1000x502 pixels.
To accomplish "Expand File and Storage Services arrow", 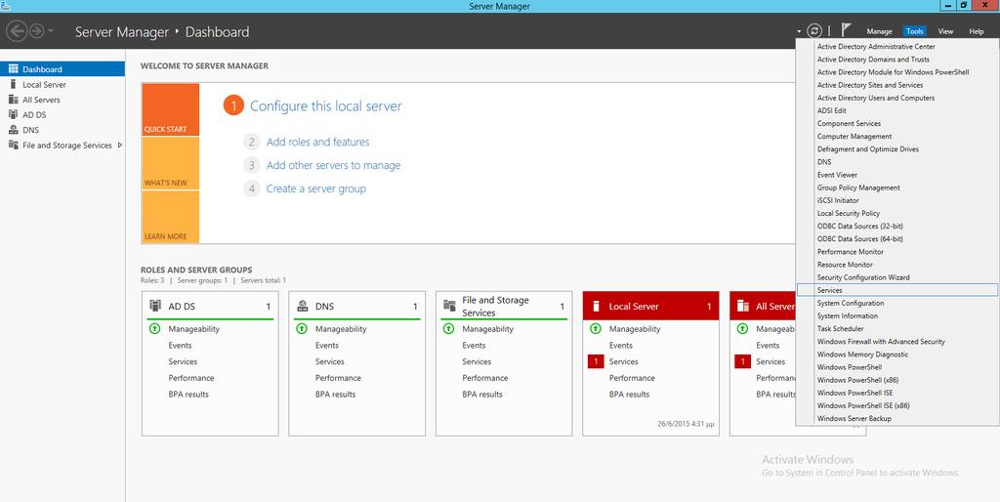I will click(x=120, y=146).
